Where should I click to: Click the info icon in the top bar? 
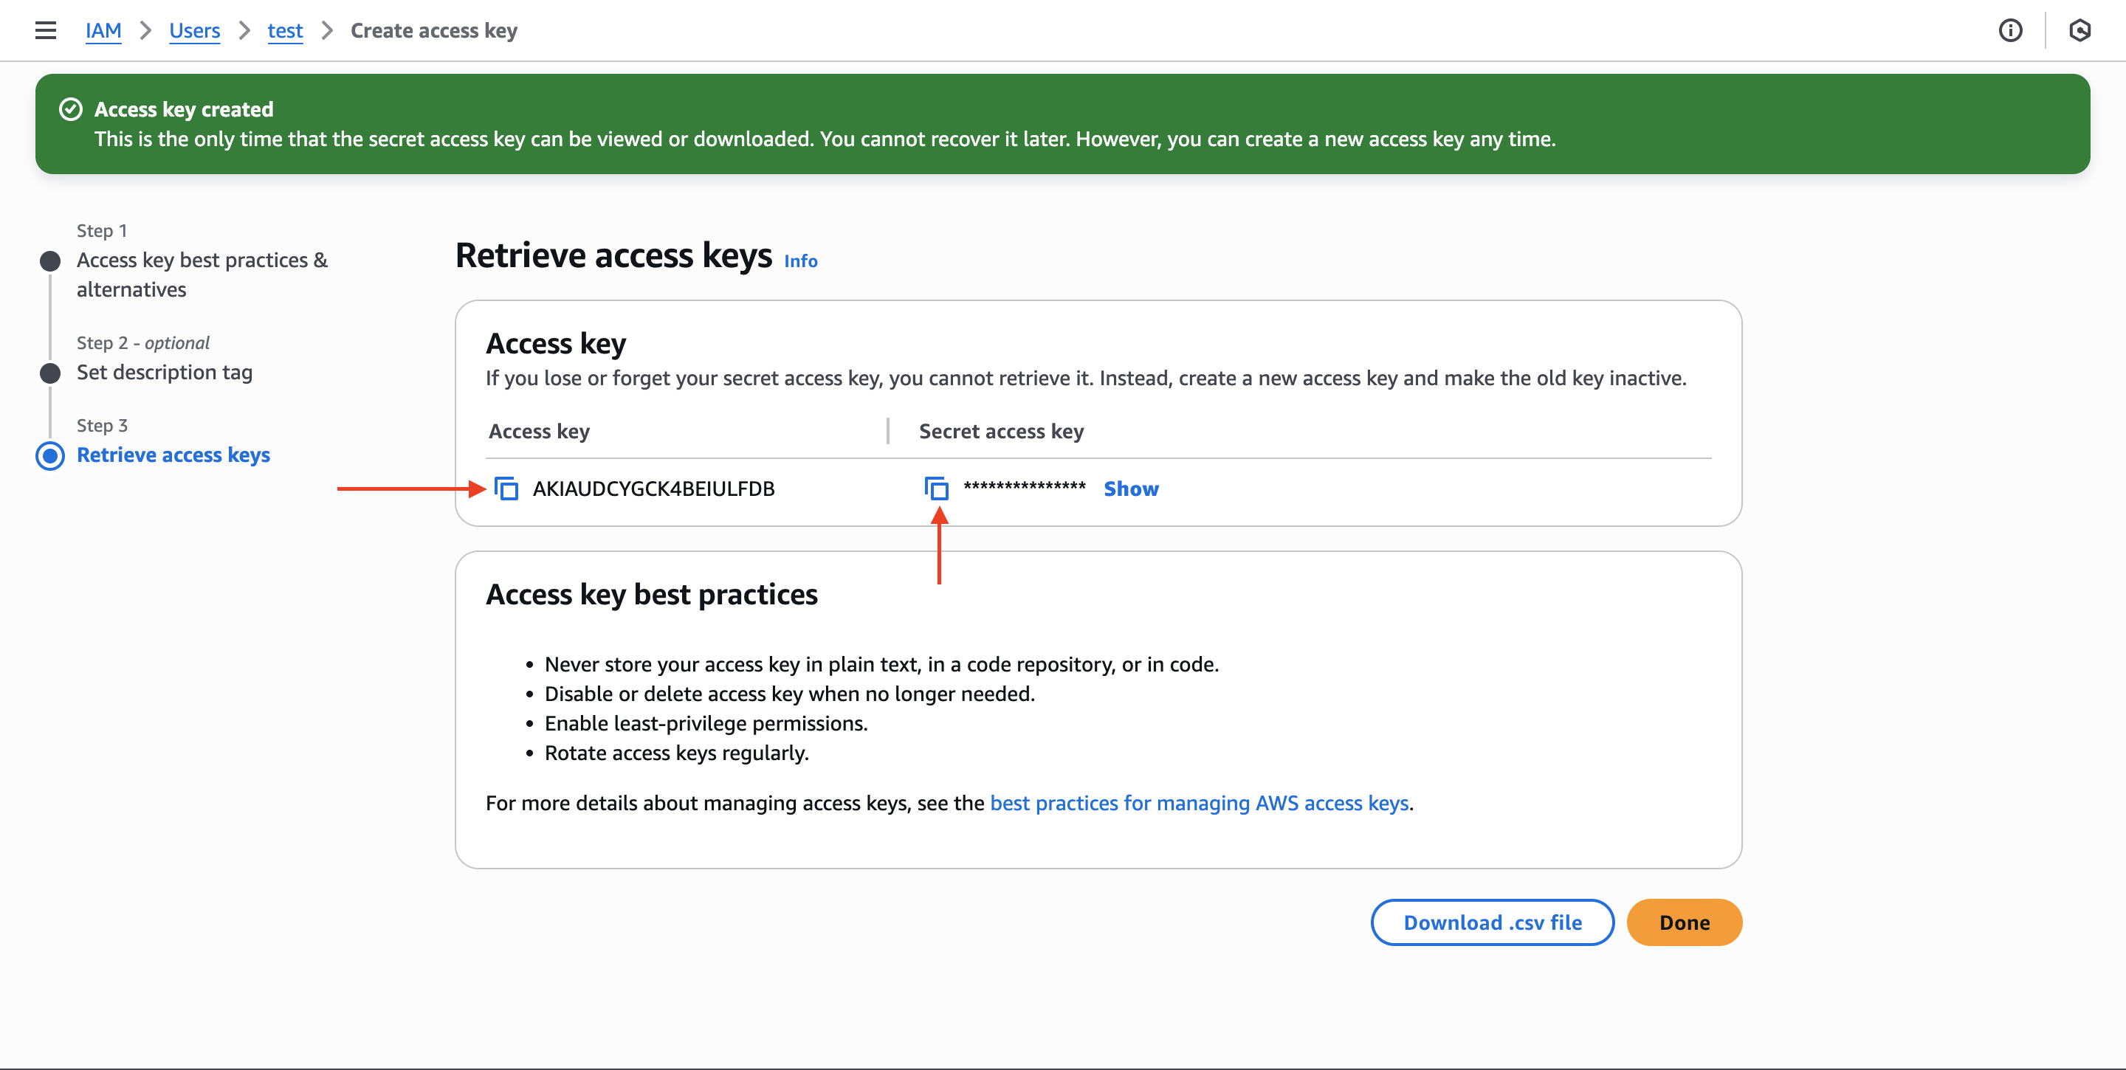tap(2012, 30)
